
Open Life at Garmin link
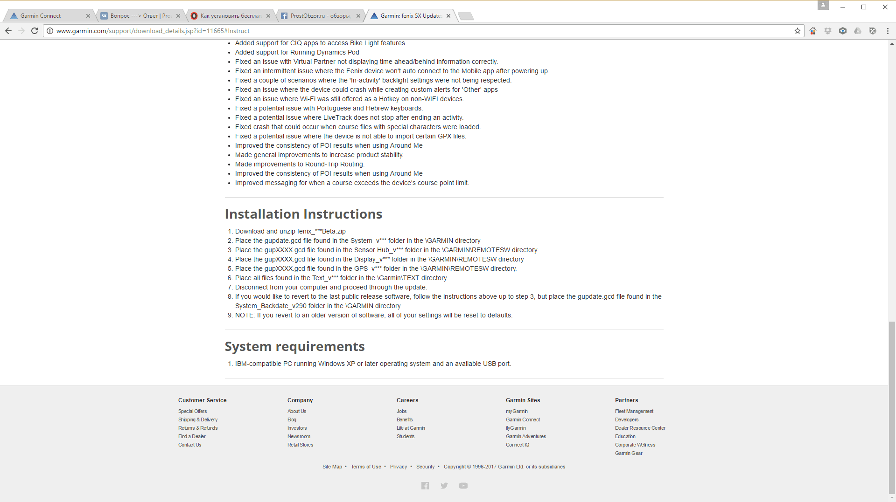pos(411,428)
